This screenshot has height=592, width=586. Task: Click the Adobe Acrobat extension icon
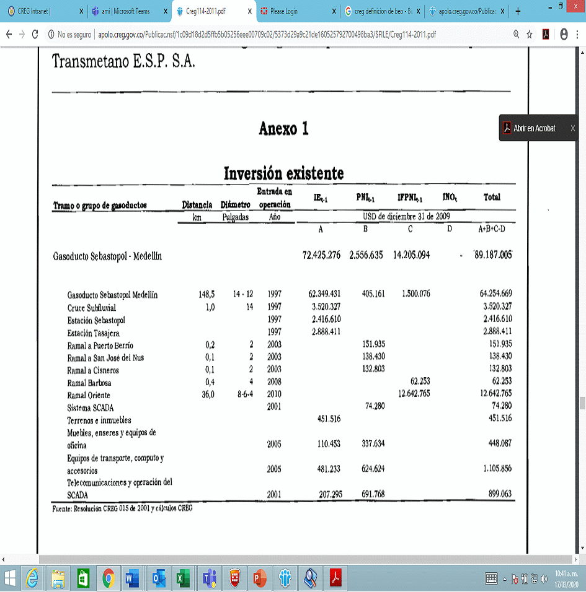click(x=546, y=35)
